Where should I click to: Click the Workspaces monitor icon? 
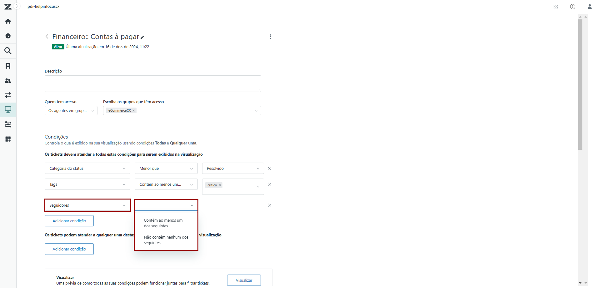[8, 110]
